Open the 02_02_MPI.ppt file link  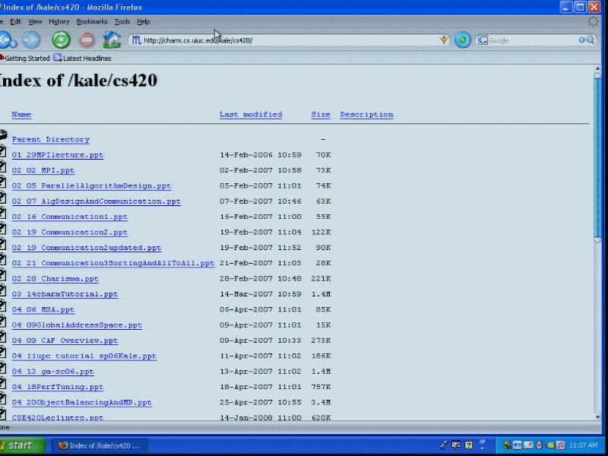click(x=43, y=170)
